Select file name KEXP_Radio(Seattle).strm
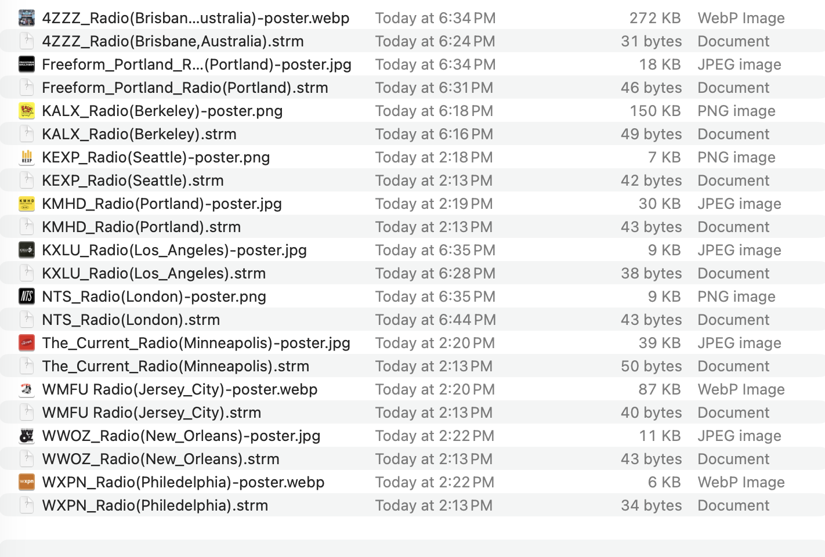The width and height of the screenshot is (825, 557). pyautogui.click(x=133, y=180)
